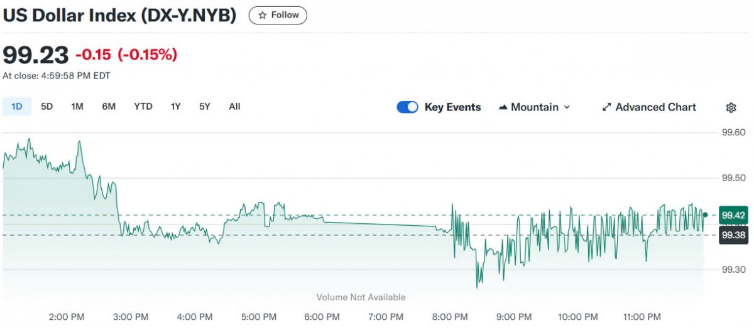
Task: Select the 1M range tab
Action: 77,107
